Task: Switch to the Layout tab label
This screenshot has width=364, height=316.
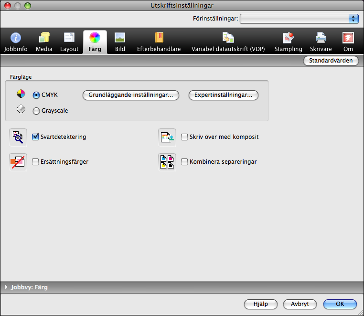Action: point(69,49)
